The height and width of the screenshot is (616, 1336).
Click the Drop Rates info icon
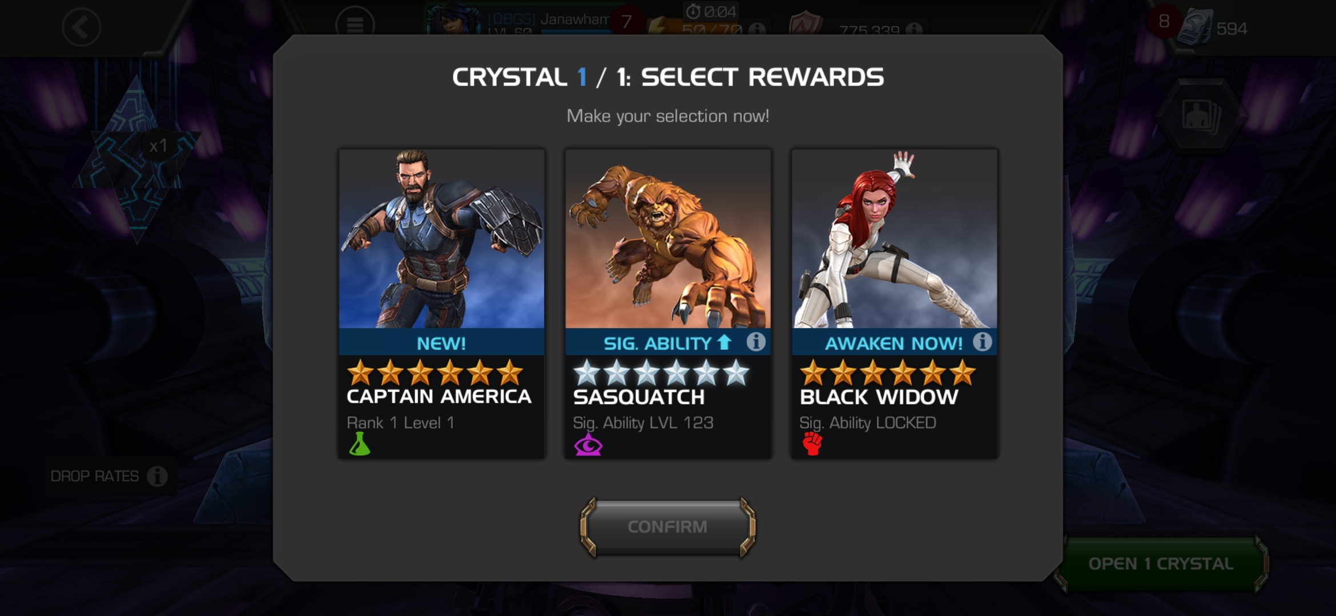[x=157, y=476]
